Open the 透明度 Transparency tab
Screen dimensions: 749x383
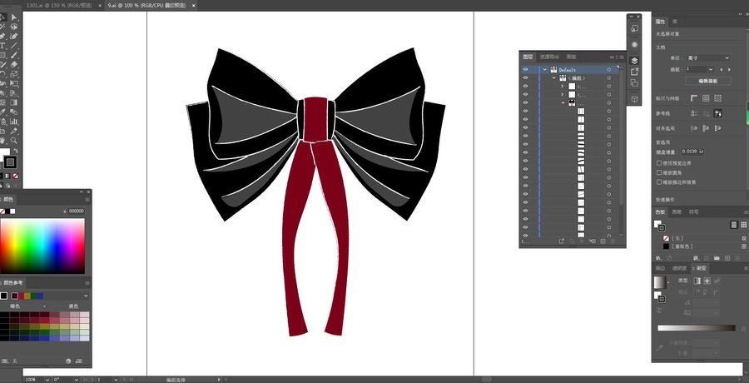[x=679, y=268]
